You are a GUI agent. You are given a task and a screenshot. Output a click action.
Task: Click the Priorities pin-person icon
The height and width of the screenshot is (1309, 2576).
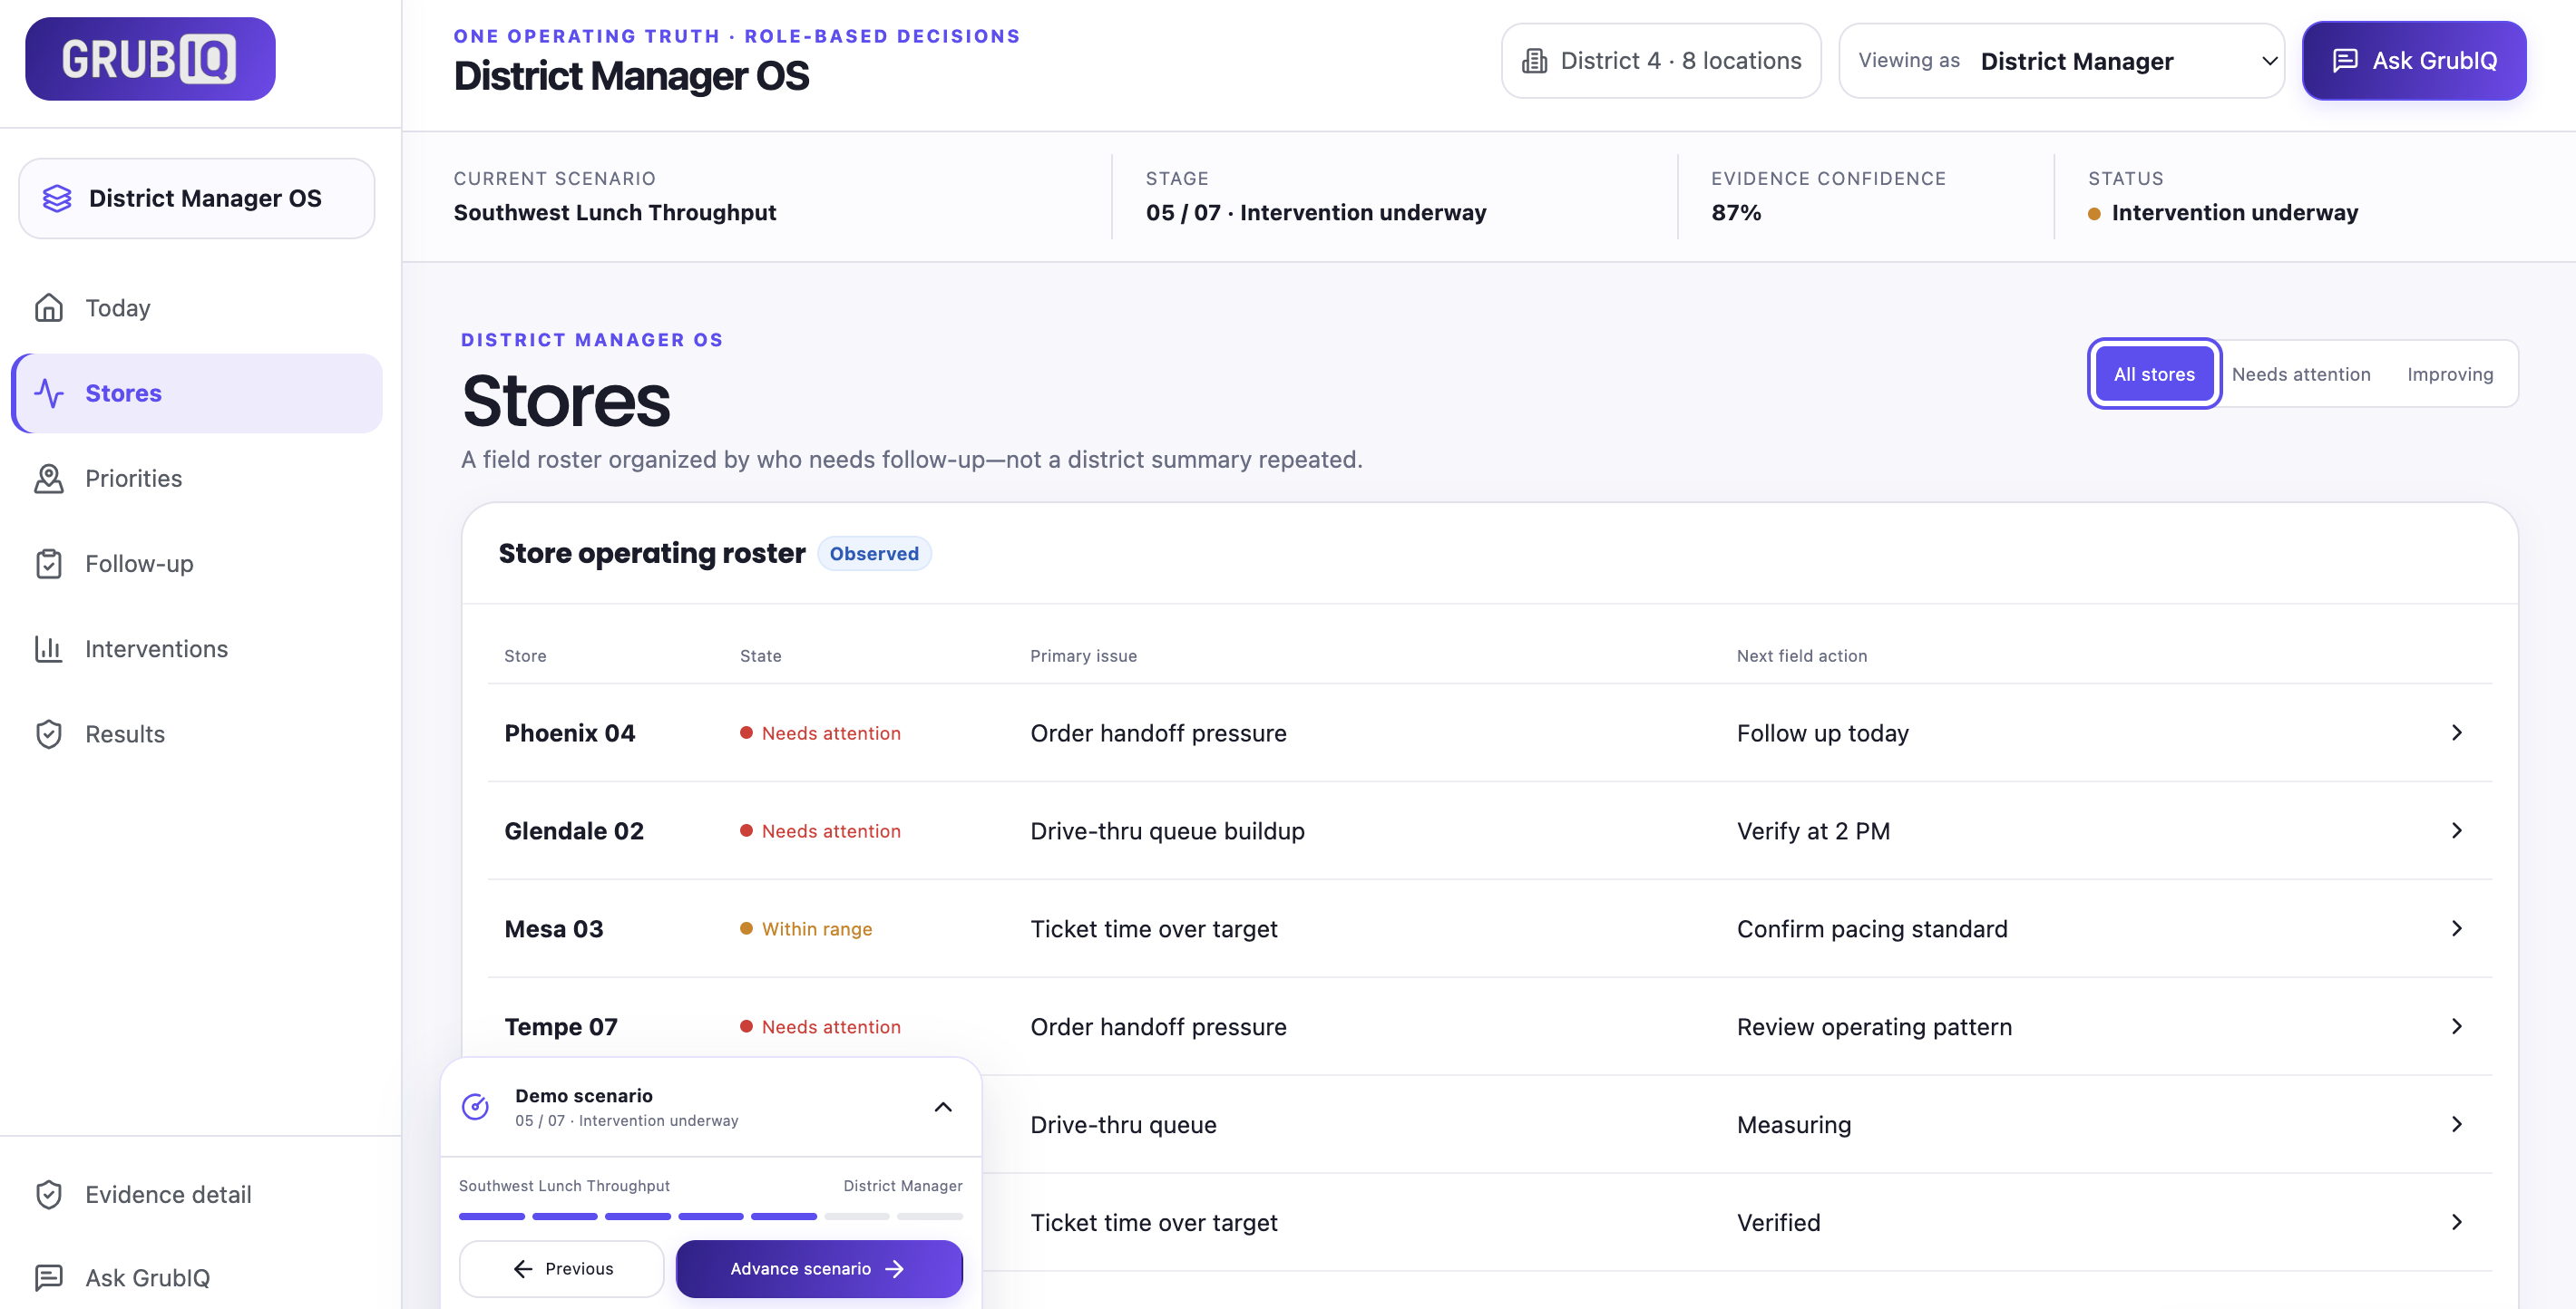[49, 479]
